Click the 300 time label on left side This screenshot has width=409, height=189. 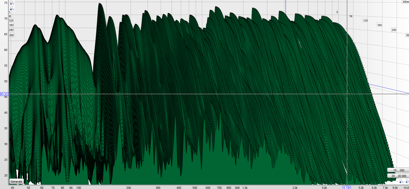click(x=11, y=35)
